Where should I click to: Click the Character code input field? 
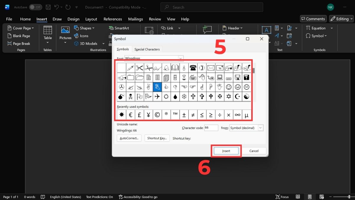click(x=211, y=128)
